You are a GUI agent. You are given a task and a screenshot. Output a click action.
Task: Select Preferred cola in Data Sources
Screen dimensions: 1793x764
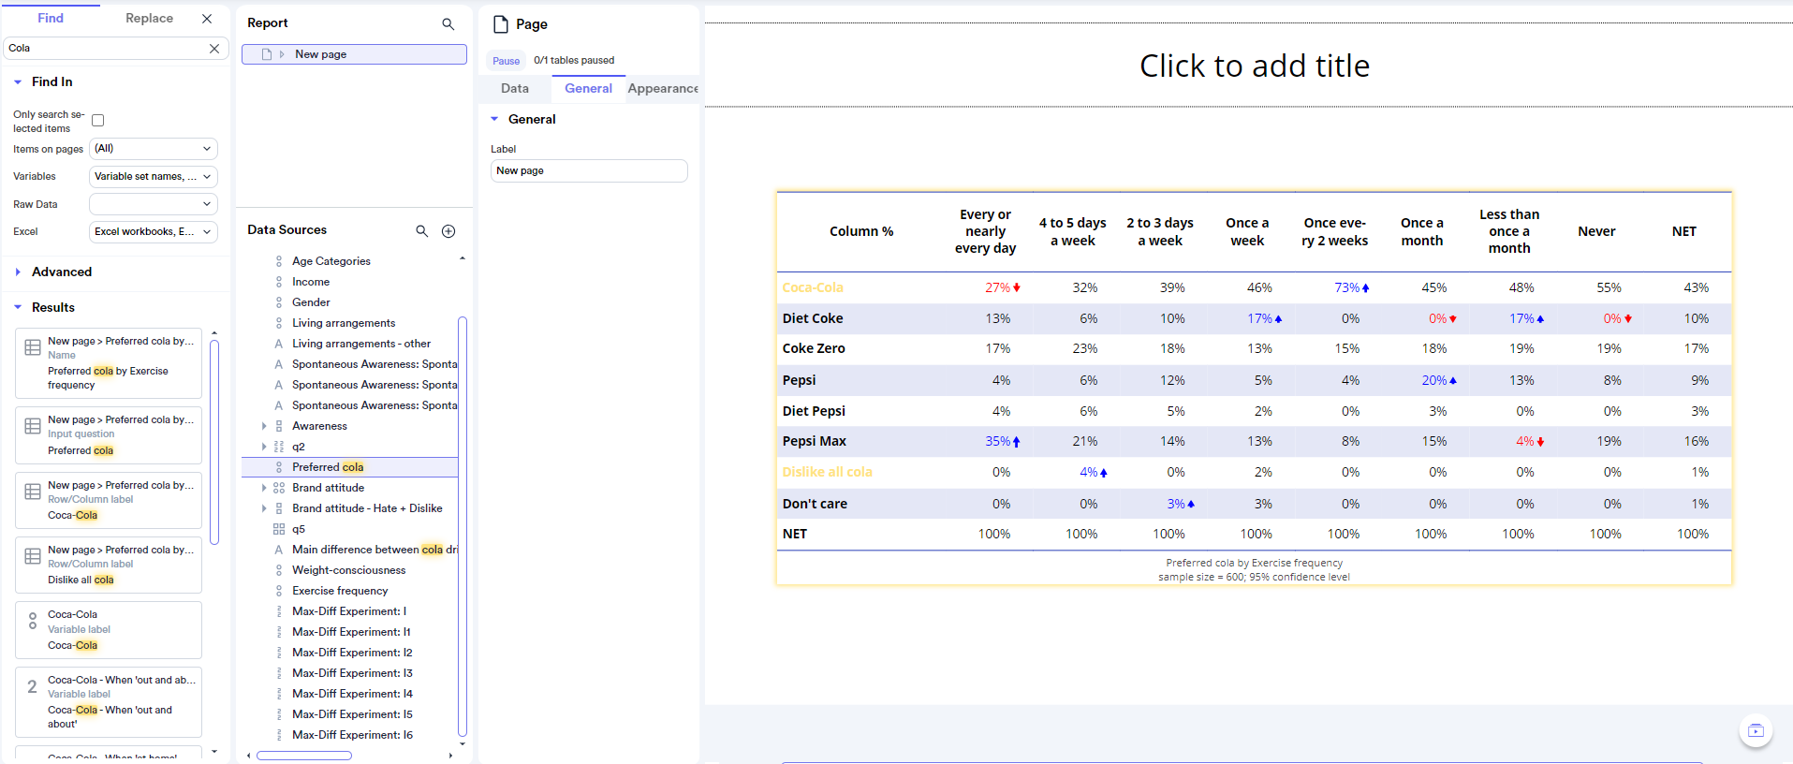click(x=350, y=467)
